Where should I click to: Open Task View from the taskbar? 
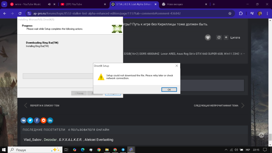pyautogui.click(x=66, y=150)
